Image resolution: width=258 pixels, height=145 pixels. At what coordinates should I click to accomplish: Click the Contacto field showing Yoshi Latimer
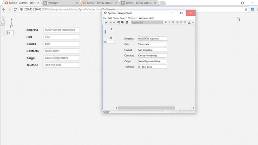coord(62,51)
